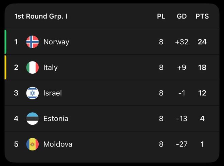The height and width of the screenshot is (166, 224).
Task: Select the Israel team name
Action: click(53, 93)
